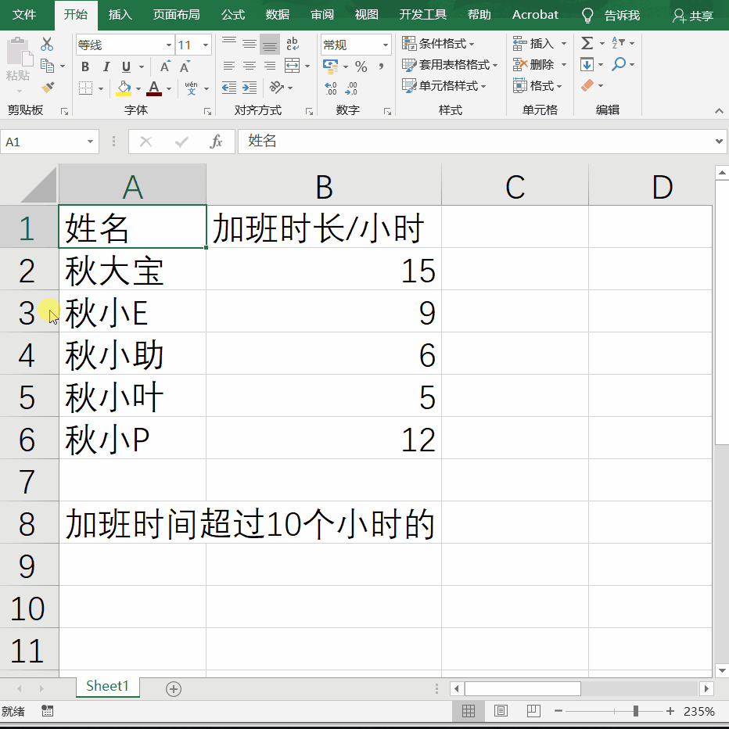Toggle bold formatting
This screenshot has width=729, height=729.
pos(84,67)
